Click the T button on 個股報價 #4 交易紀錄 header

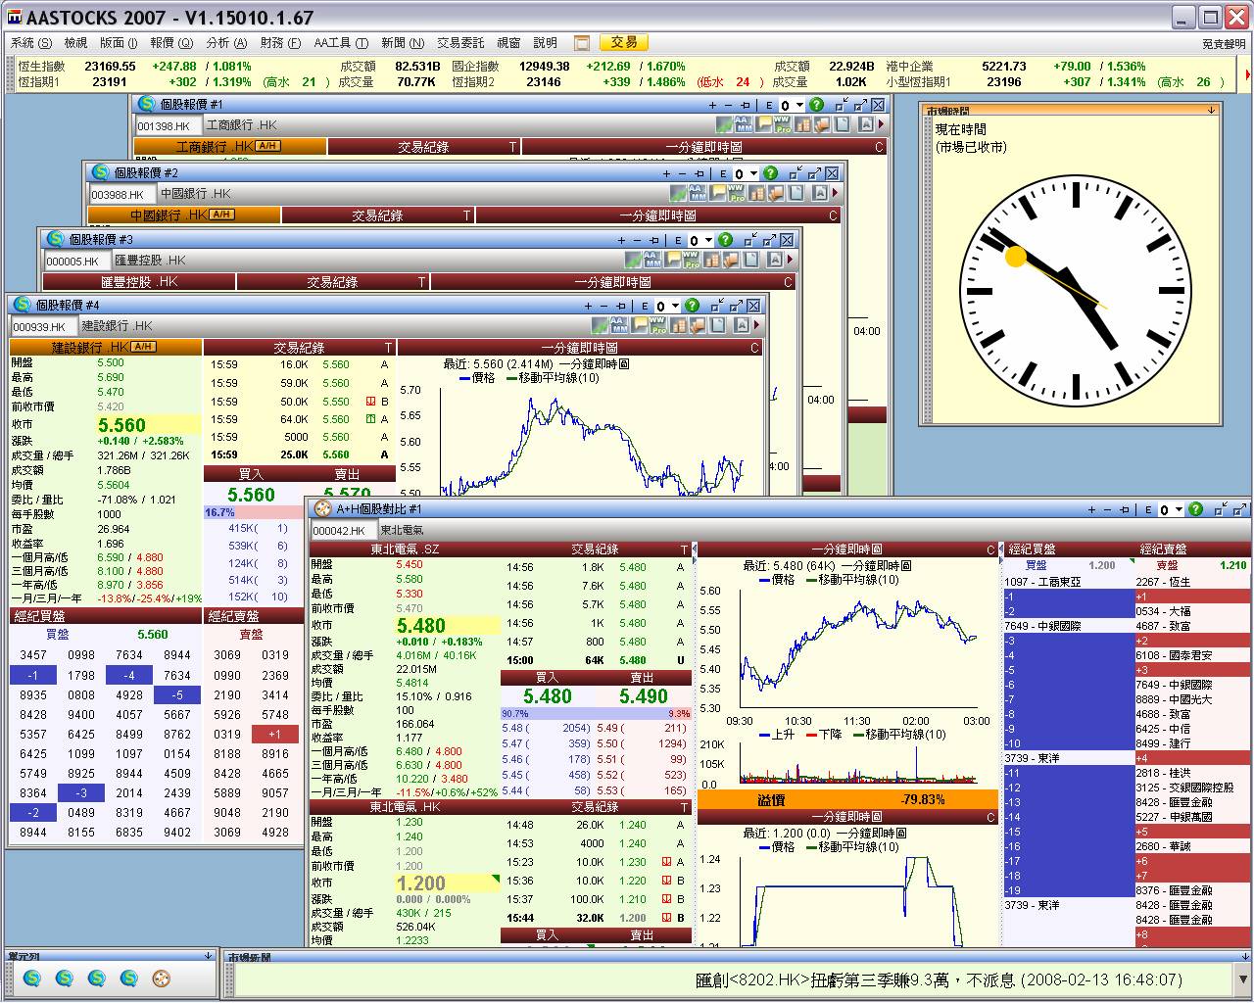388,348
